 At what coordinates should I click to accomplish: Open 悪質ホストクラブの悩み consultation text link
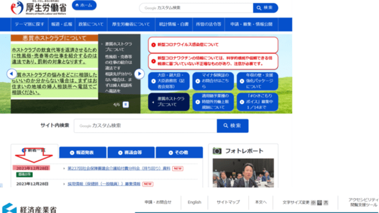pyautogui.click(x=54, y=83)
